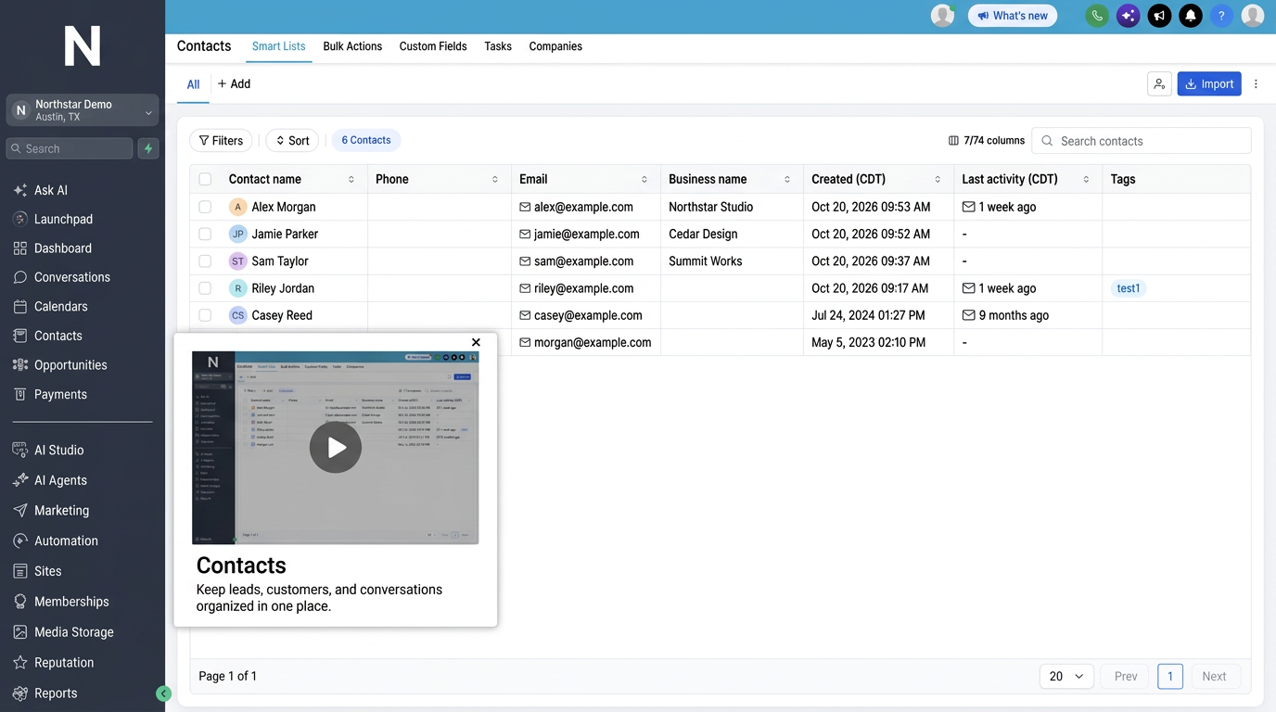Screen dimensions: 1276x712
Task: Click the Search contacts field
Action: coord(1142,141)
